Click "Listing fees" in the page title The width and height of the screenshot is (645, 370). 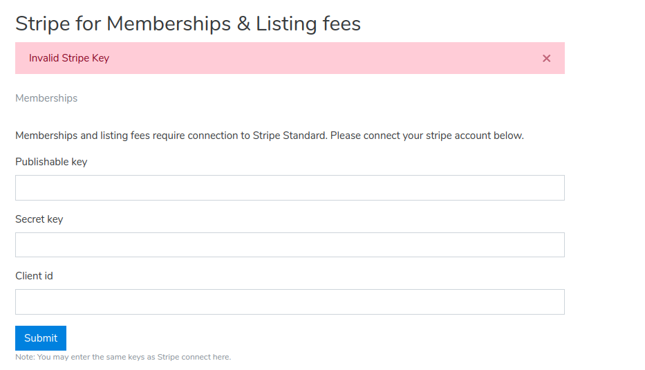(308, 24)
